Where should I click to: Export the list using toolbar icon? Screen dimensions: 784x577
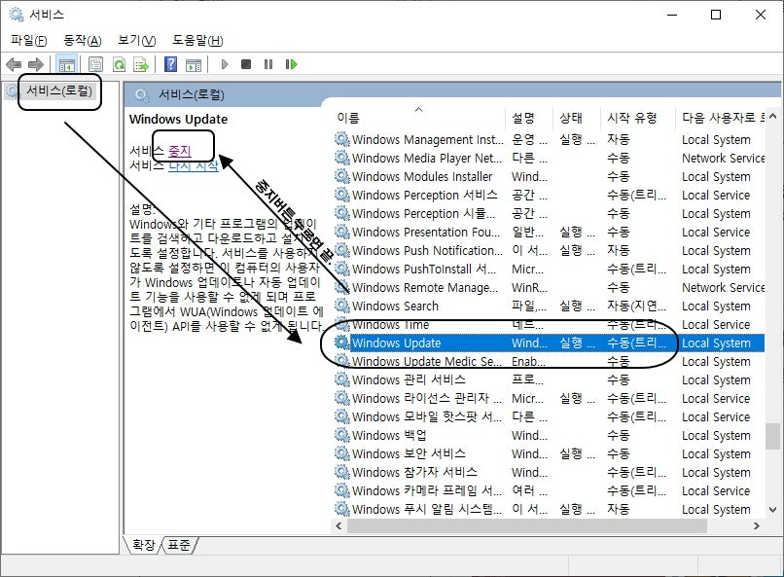click(141, 64)
